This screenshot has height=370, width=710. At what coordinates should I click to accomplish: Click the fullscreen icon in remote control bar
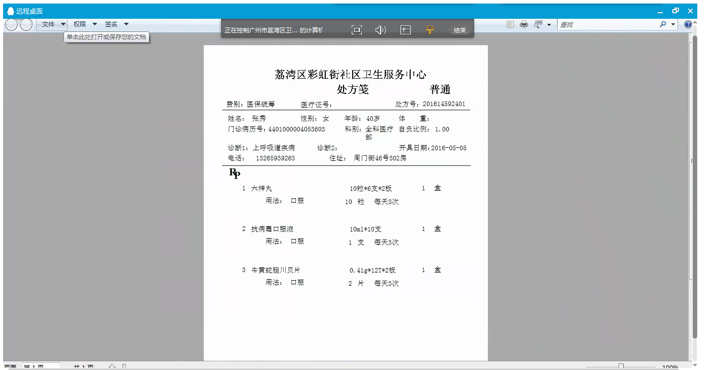(x=357, y=30)
